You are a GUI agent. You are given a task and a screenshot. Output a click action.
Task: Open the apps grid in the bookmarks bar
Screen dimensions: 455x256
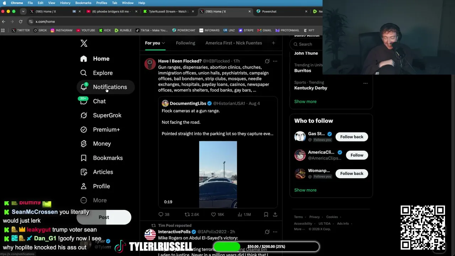(3, 31)
